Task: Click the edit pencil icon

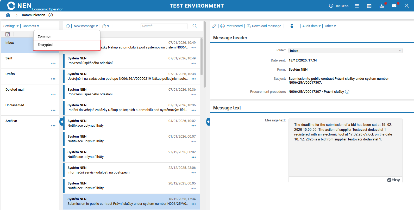Action: pyautogui.click(x=214, y=26)
